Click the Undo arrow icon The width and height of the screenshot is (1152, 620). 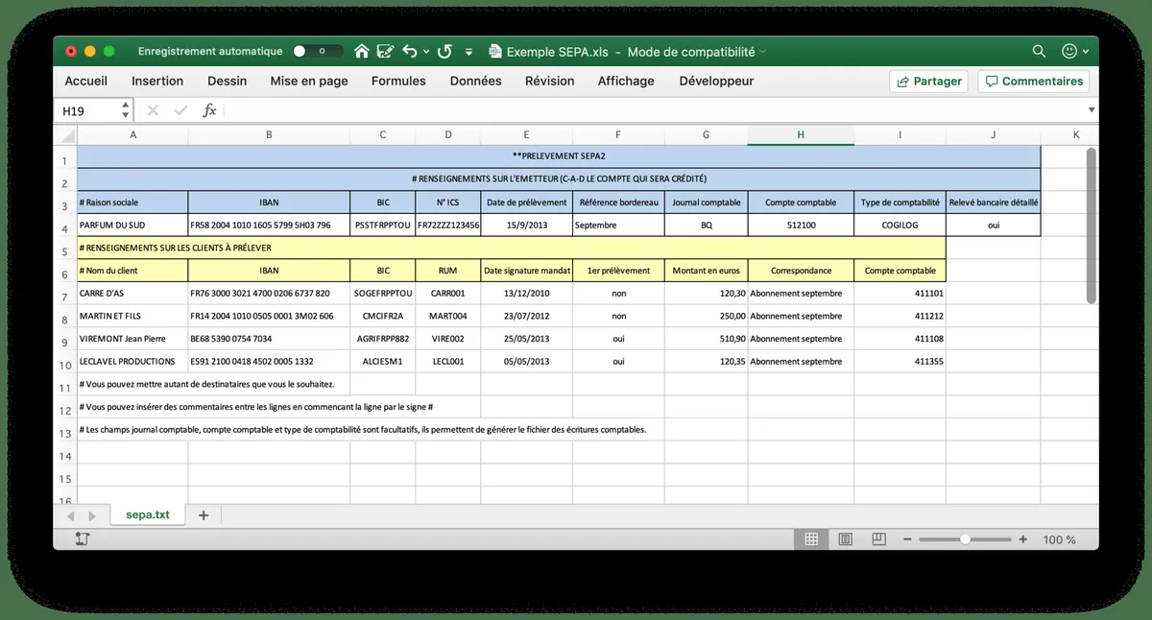pos(410,52)
